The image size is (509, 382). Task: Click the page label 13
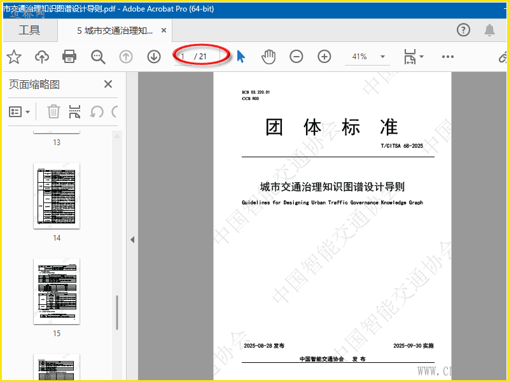pos(57,142)
